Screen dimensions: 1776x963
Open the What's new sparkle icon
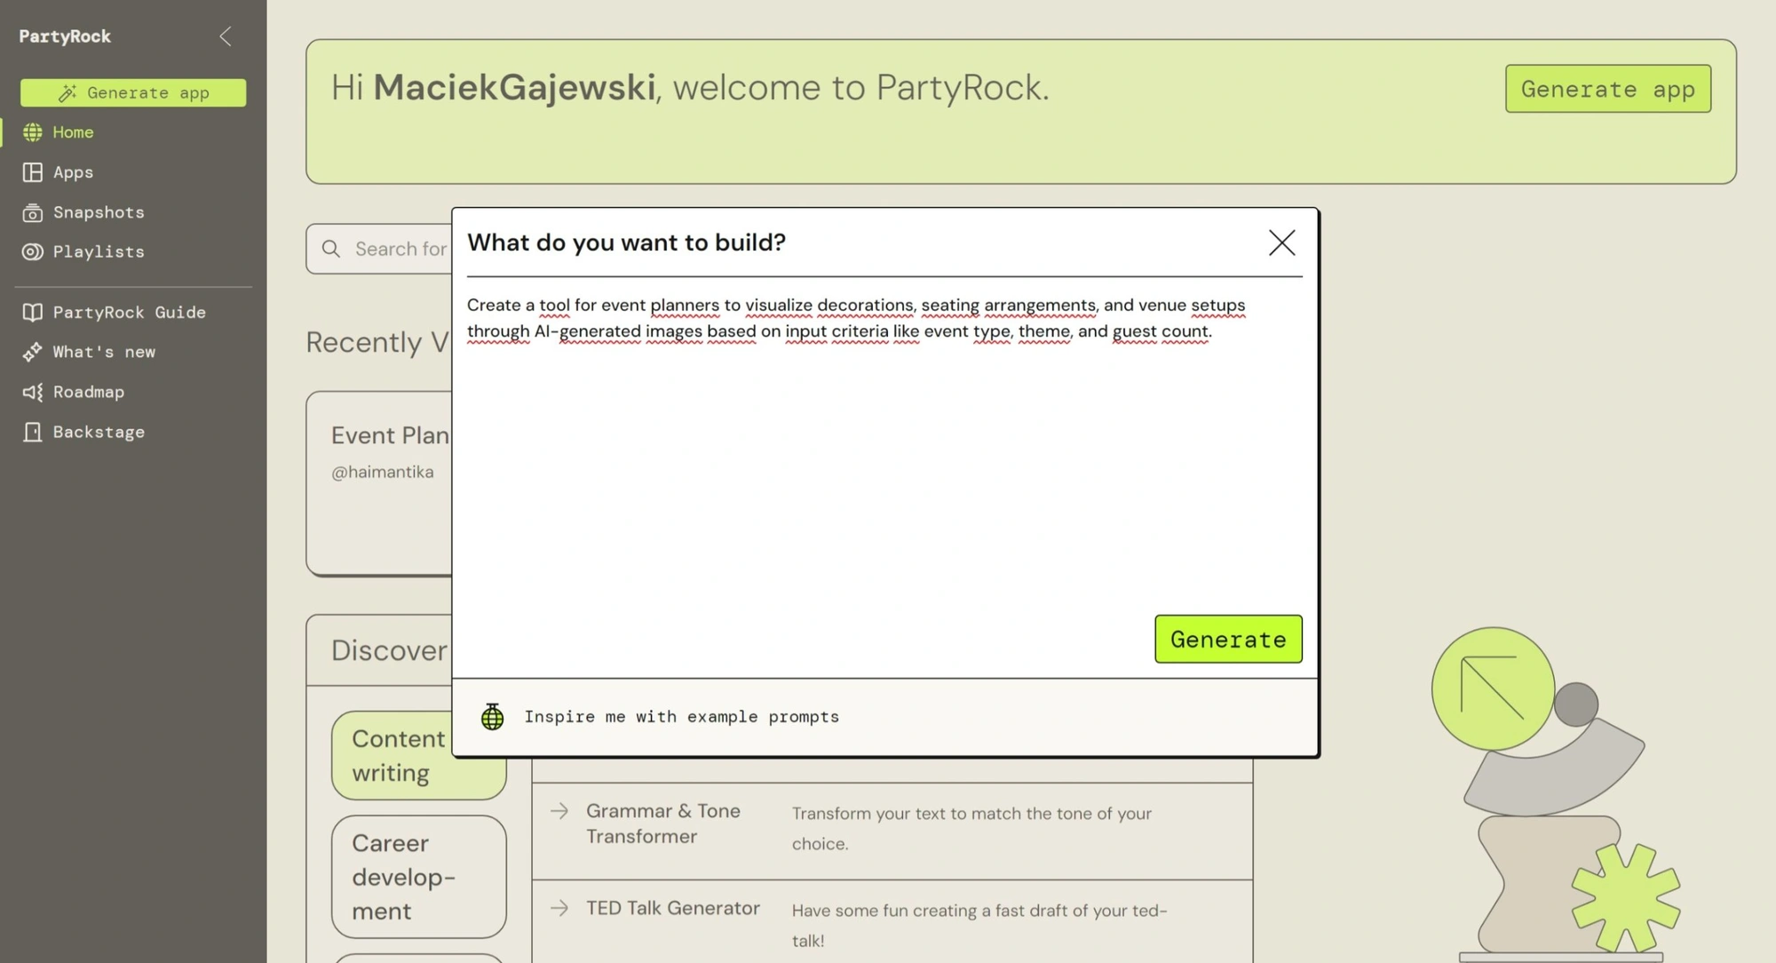33,353
